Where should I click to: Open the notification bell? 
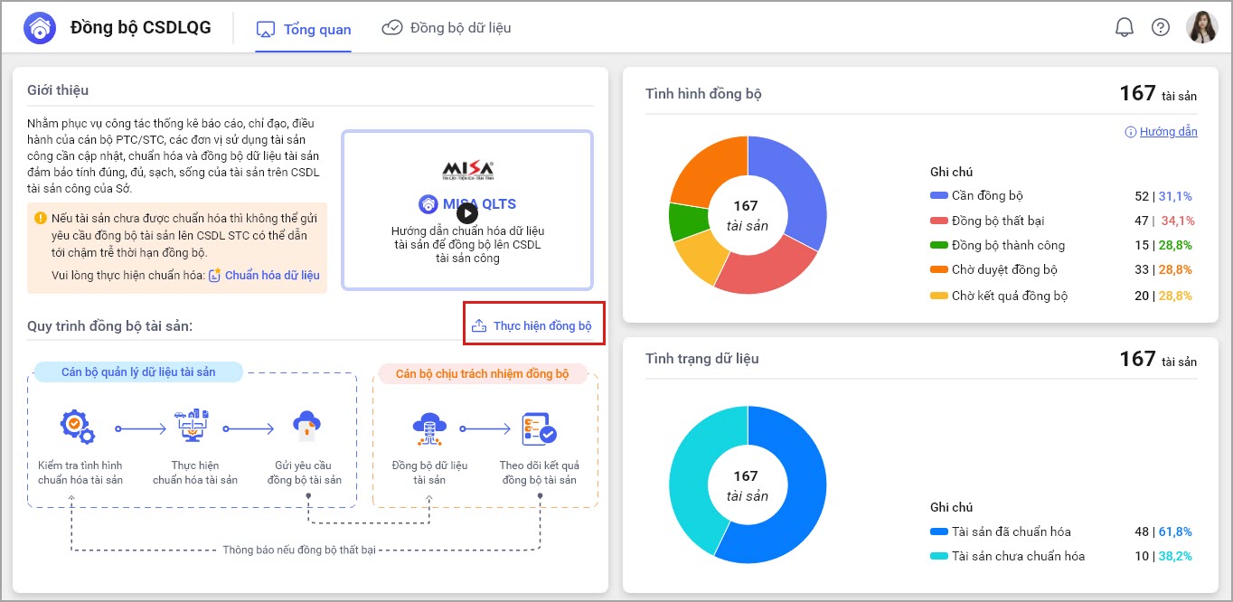click(x=1124, y=28)
